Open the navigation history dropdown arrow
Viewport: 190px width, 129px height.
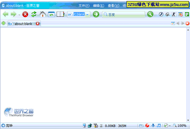click(x=19, y=15)
